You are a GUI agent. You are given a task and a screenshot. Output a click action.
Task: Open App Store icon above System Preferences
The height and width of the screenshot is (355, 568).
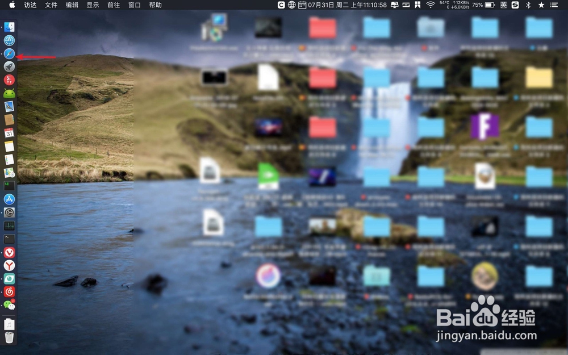9,199
